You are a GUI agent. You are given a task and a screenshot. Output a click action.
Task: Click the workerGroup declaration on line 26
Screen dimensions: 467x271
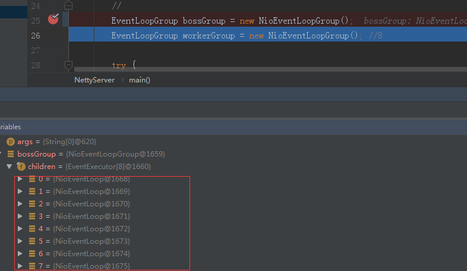click(x=237, y=36)
